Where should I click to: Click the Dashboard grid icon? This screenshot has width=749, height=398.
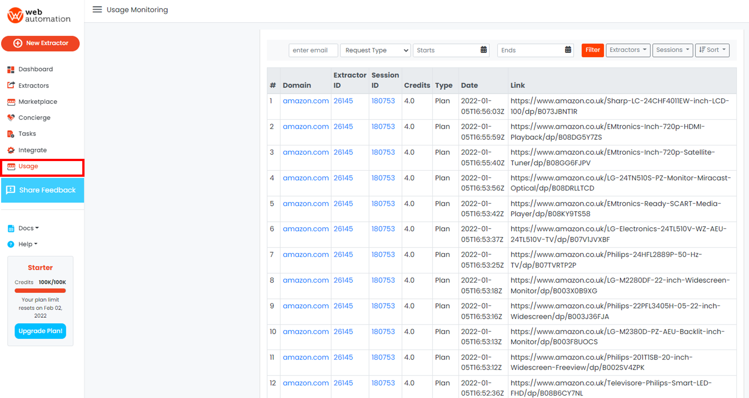click(x=11, y=70)
